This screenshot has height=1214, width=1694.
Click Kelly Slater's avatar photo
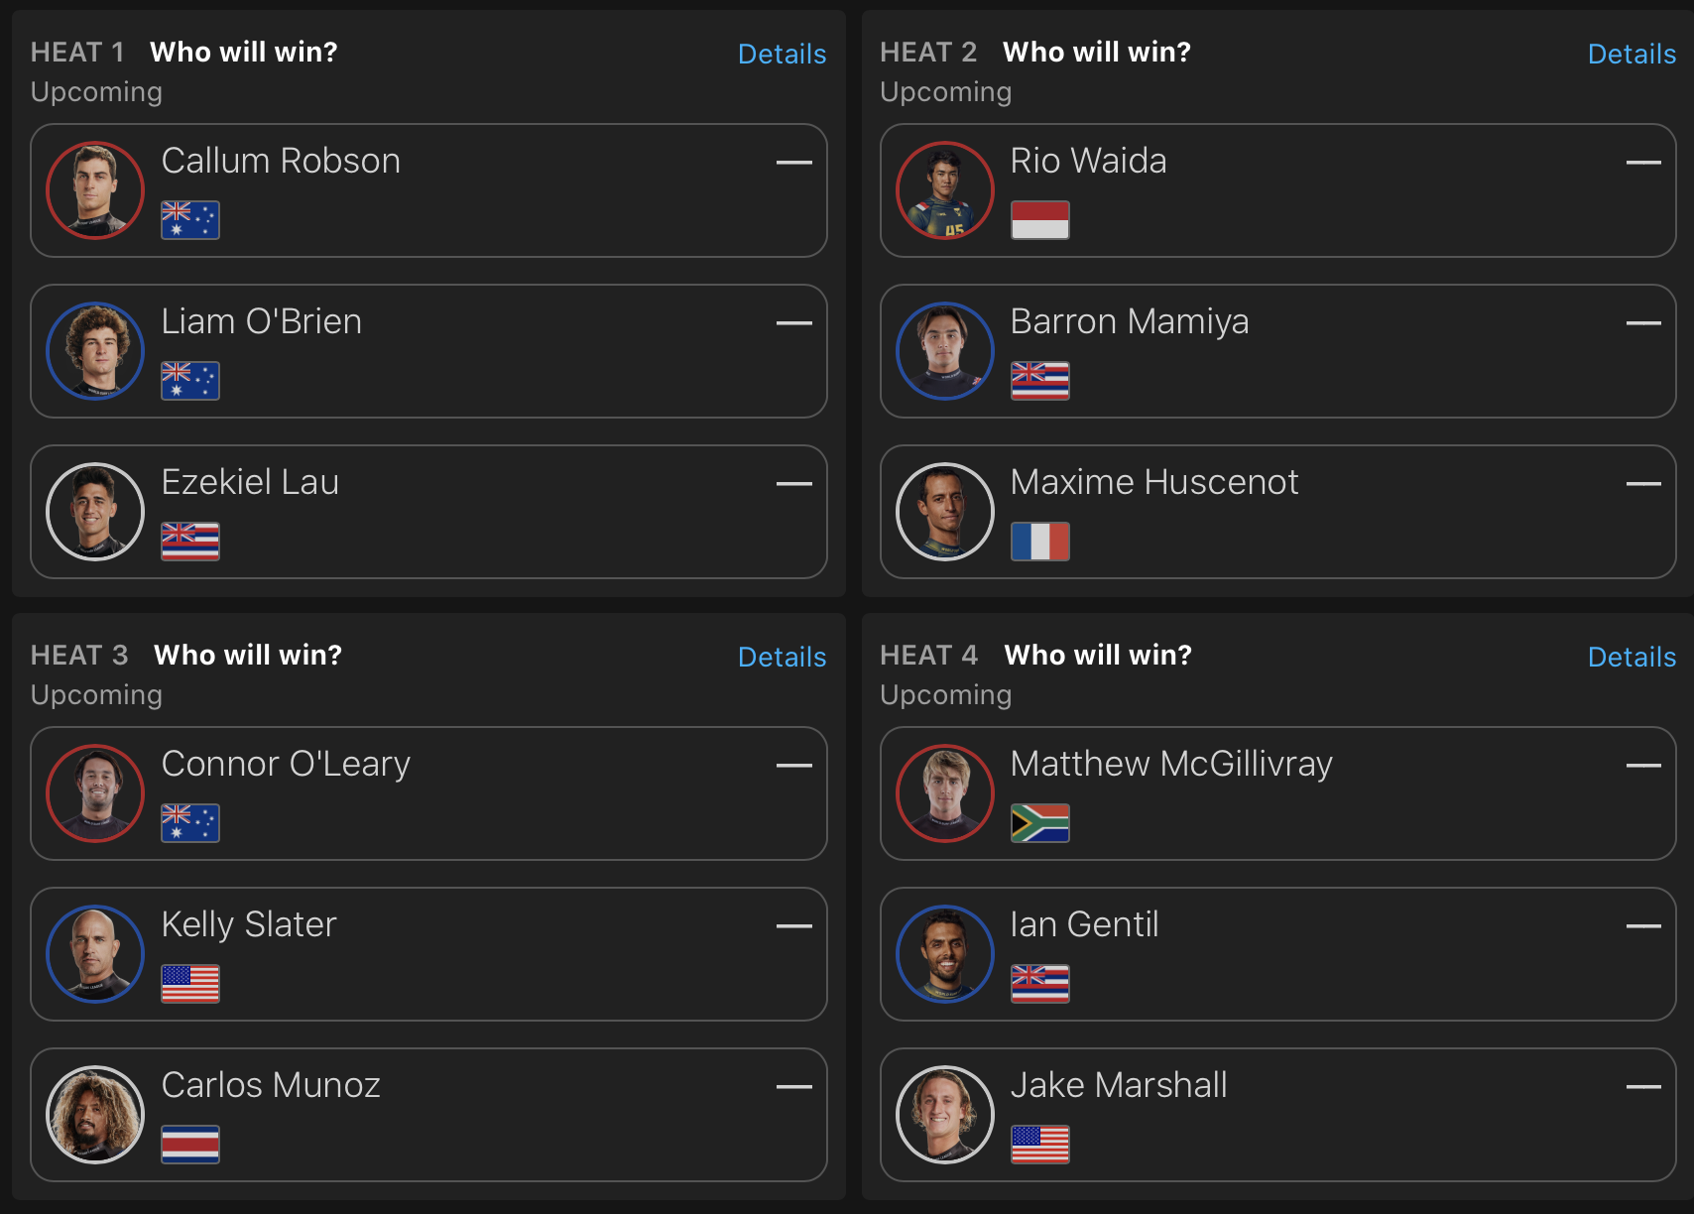[95, 954]
